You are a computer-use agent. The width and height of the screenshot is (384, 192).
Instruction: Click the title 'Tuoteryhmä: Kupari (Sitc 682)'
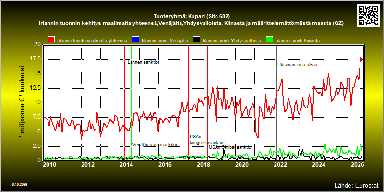coord(192,17)
